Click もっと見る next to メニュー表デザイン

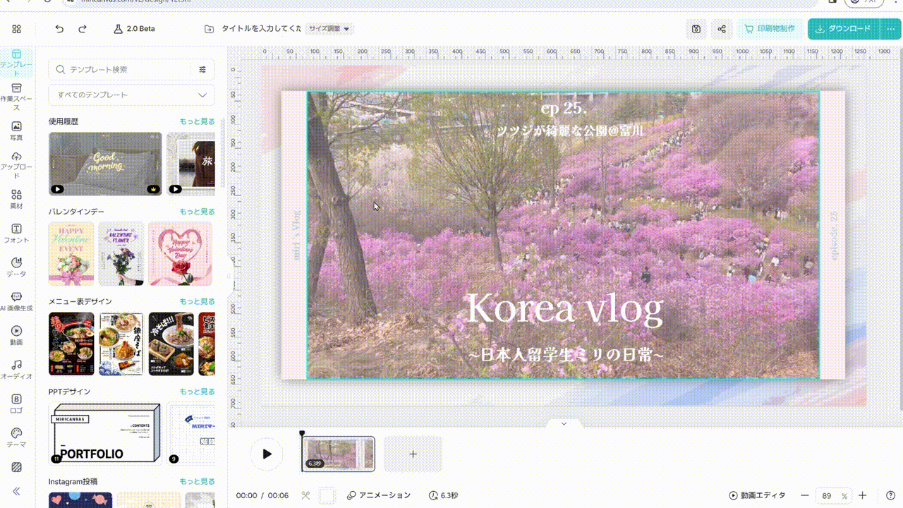click(x=197, y=301)
